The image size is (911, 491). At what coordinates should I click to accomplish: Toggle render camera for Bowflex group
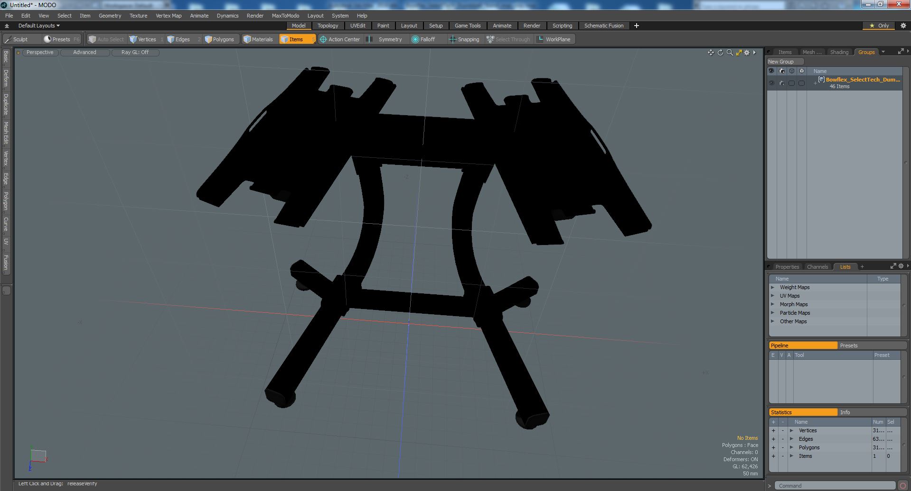(782, 83)
